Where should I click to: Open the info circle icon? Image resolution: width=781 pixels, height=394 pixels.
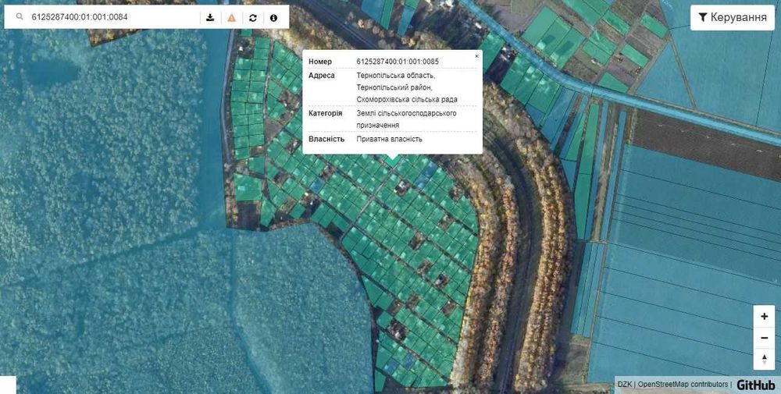coord(273,17)
